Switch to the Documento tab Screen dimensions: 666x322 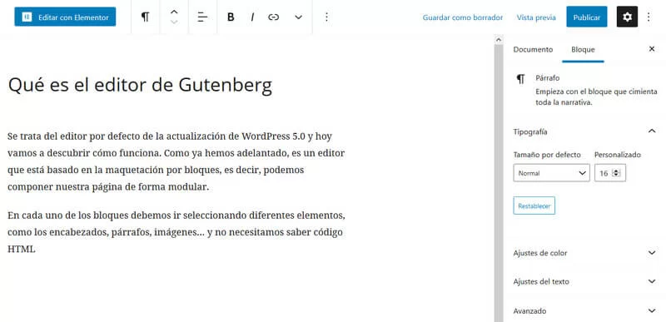[533, 49]
